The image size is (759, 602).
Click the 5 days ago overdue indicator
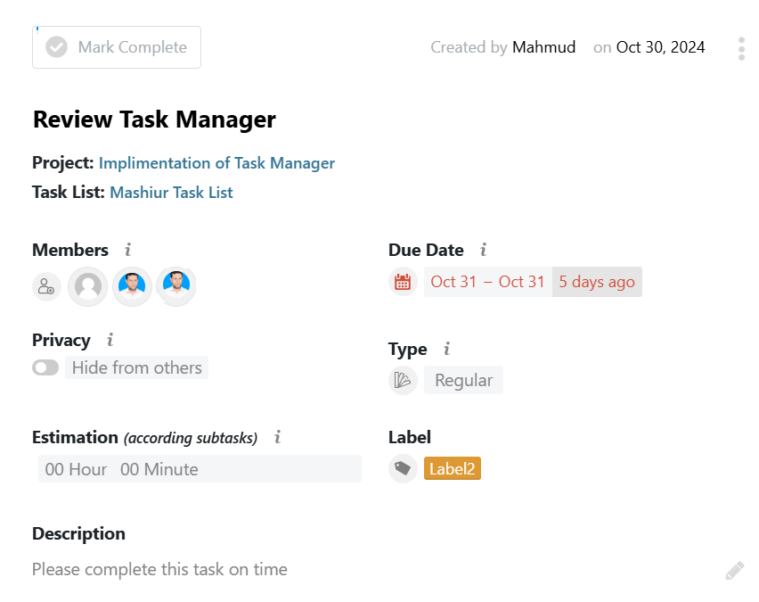pos(597,281)
